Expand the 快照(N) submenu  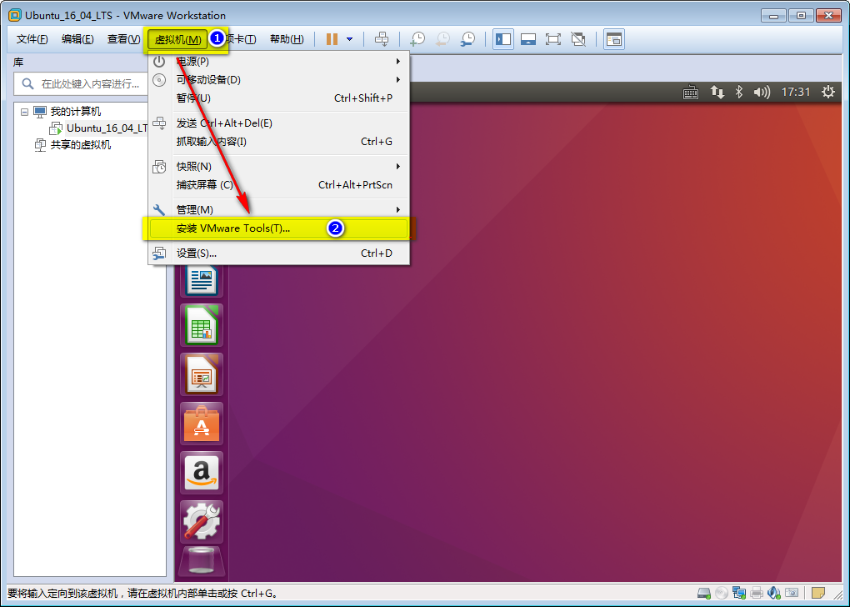(x=279, y=167)
